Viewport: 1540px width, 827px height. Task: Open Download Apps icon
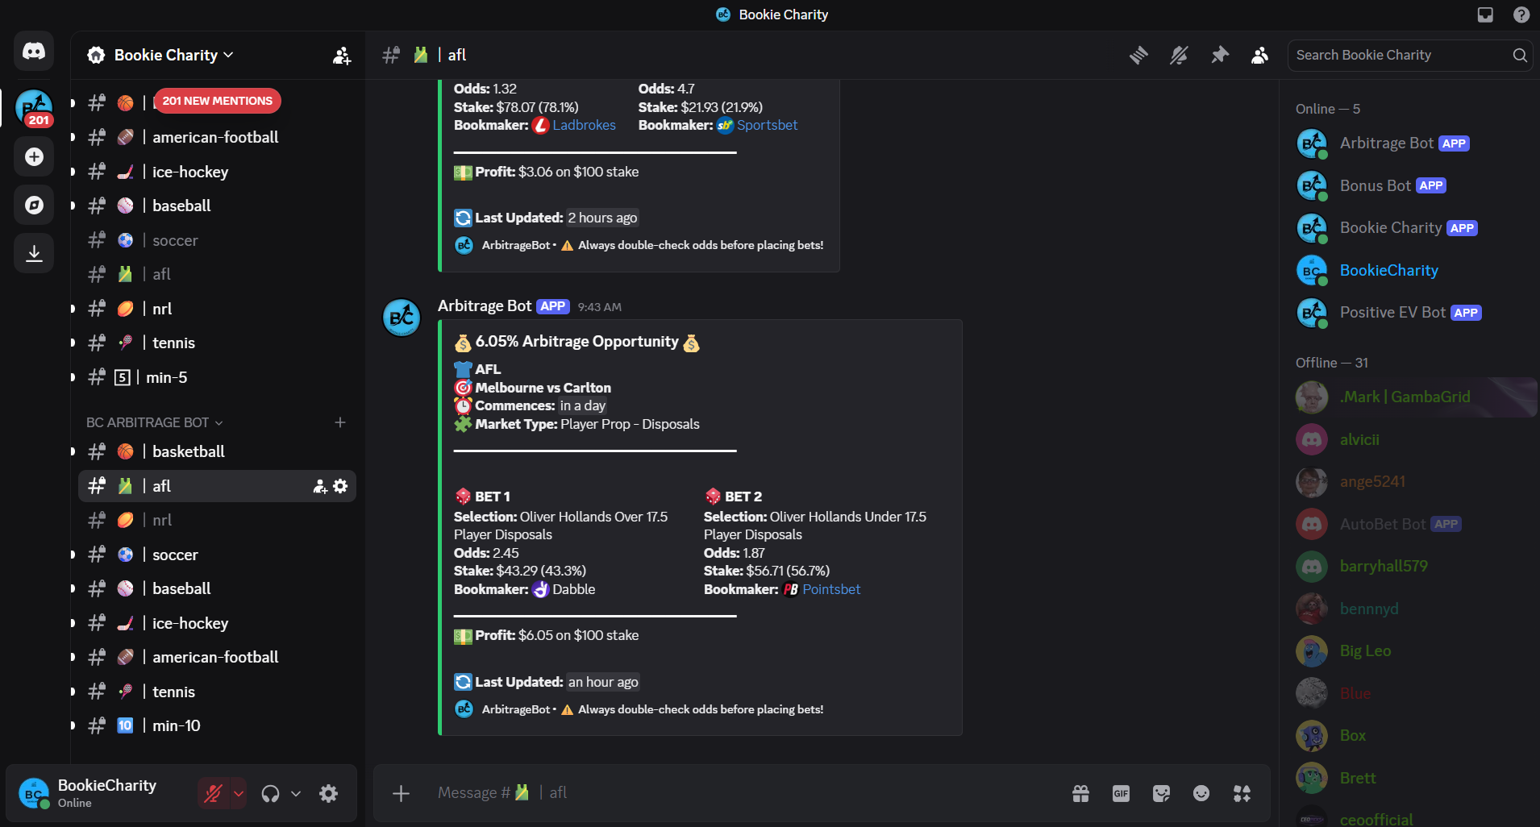pos(34,253)
